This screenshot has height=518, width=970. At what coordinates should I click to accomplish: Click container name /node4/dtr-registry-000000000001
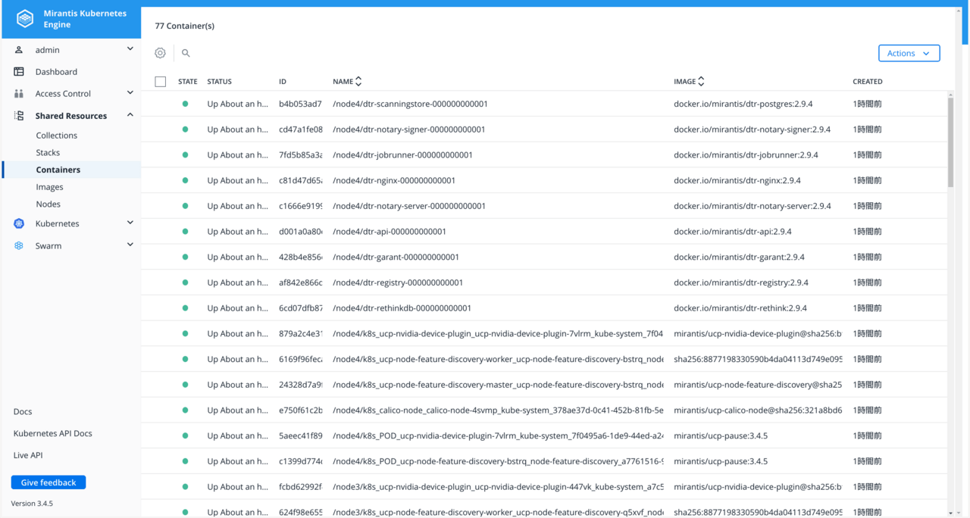tap(398, 282)
